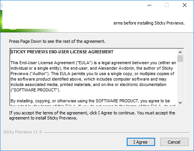Click the Press Page Down instruction label
Screen dimensions: 194x151
click(57, 41)
